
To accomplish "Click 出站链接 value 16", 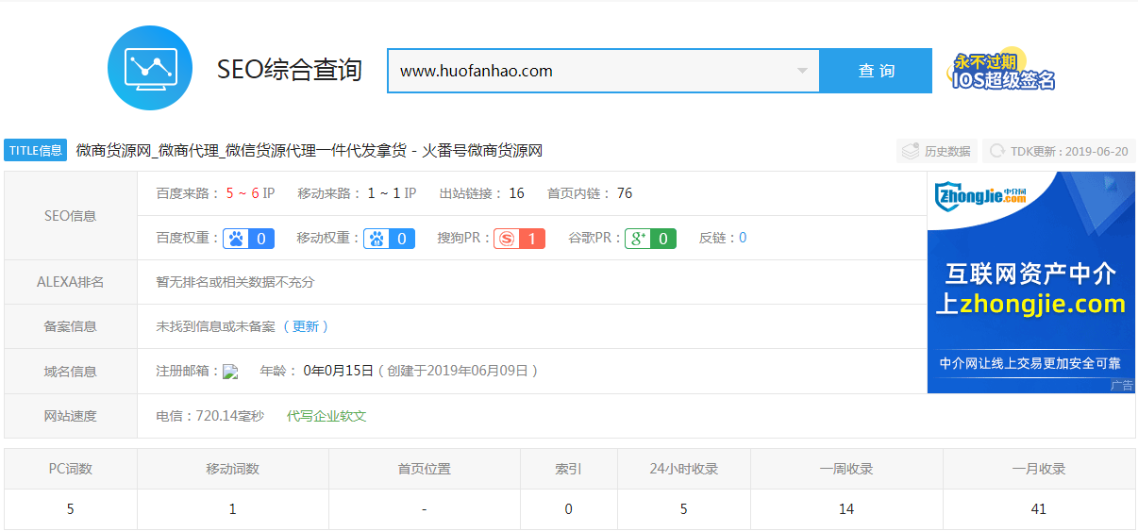I will (516, 193).
